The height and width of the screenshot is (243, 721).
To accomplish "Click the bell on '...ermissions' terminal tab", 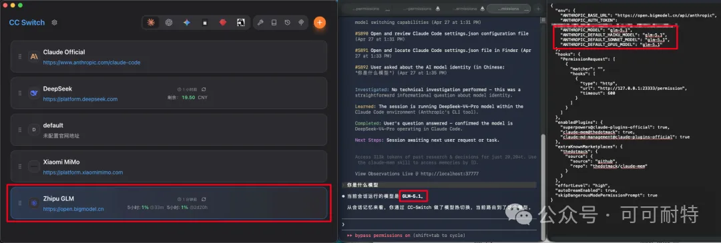I will (x=482, y=9).
